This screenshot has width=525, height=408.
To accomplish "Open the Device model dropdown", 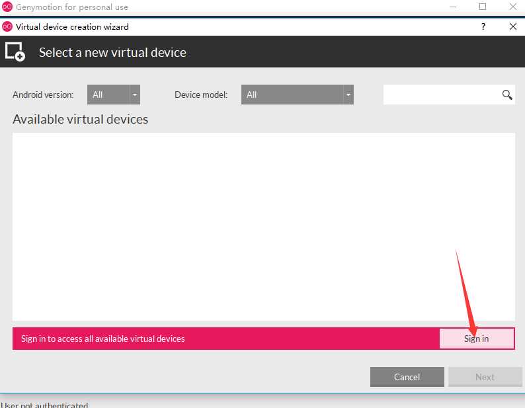I will click(298, 95).
